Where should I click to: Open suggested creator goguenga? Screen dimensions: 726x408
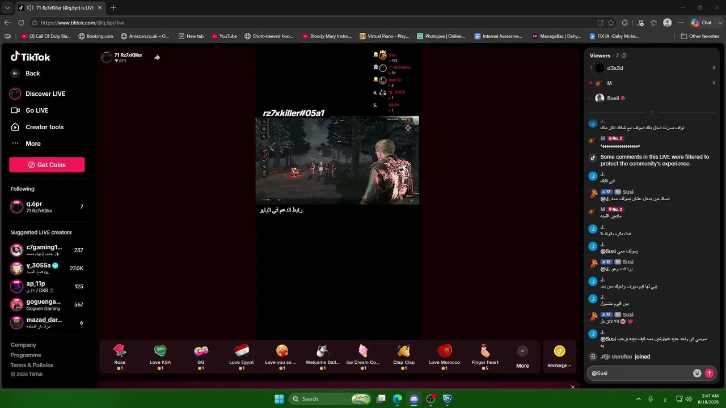[x=47, y=304]
